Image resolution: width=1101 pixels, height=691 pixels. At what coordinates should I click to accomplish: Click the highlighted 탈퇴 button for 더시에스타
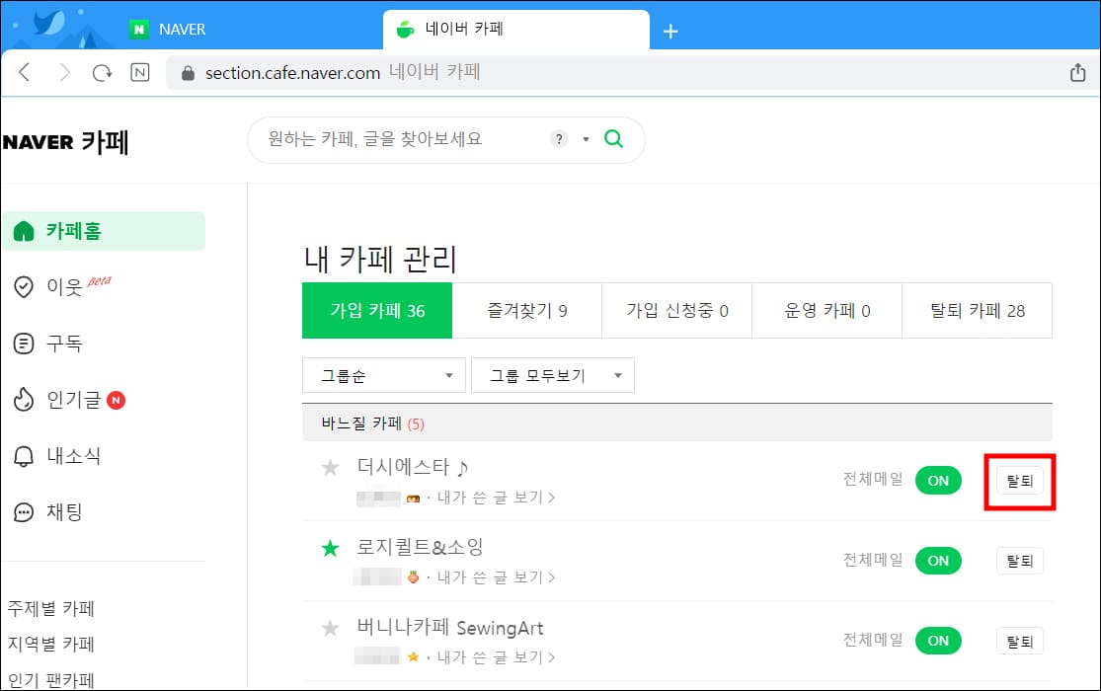point(1019,481)
